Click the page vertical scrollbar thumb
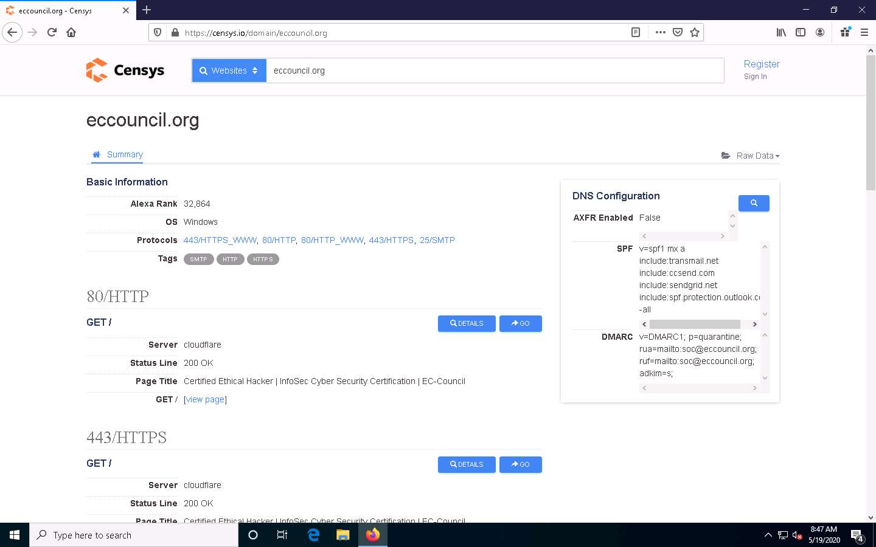The height and width of the screenshot is (547, 876). pyautogui.click(x=871, y=123)
